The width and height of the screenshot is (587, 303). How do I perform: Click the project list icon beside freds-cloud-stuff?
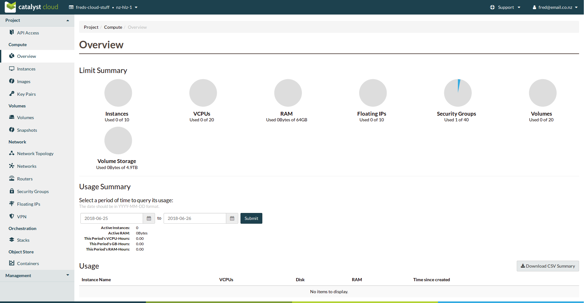click(x=71, y=7)
